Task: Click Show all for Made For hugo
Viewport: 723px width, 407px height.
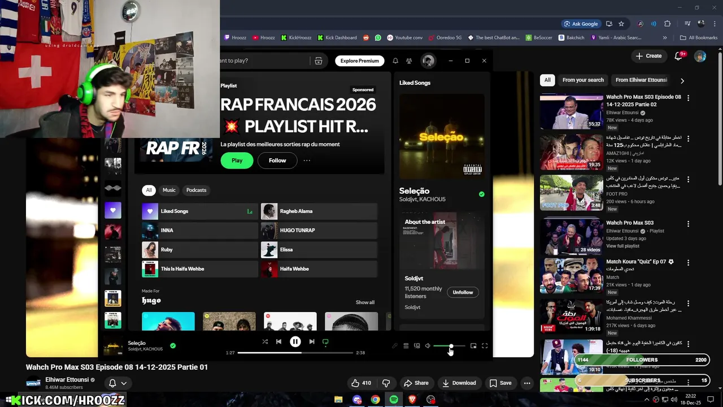Action: tap(365, 302)
